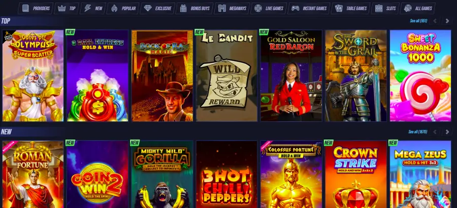Launch 3 Hot Chilli Peppers game
This screenshot has height=208, width=457.
pos(226,174)
